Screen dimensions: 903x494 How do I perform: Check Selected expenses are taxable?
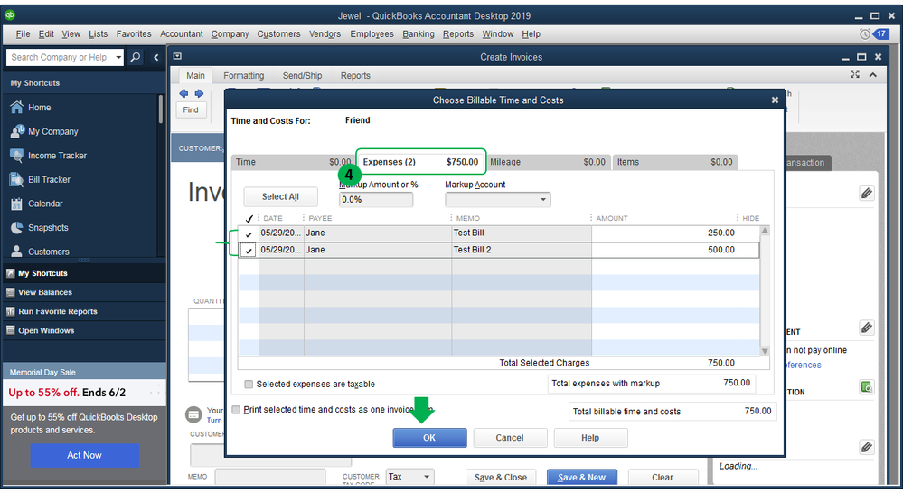(249, 384)
